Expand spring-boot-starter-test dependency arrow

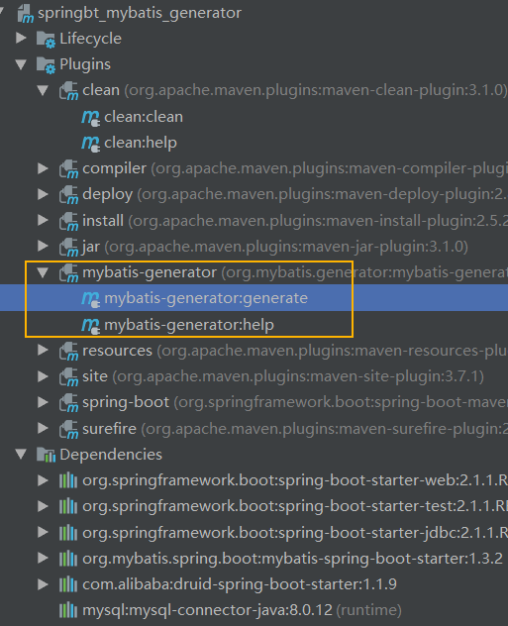click(44, 506)
